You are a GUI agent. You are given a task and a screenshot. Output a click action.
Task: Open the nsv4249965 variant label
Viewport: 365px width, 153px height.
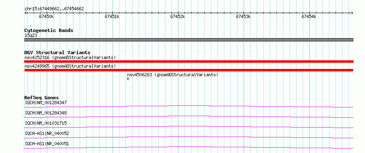click(70, 66)
